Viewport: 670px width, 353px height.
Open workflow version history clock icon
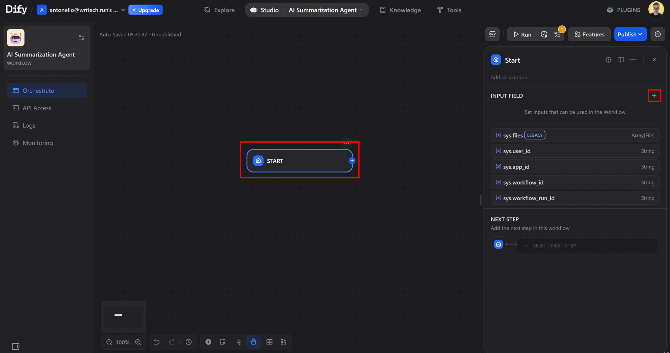[657, 34]
